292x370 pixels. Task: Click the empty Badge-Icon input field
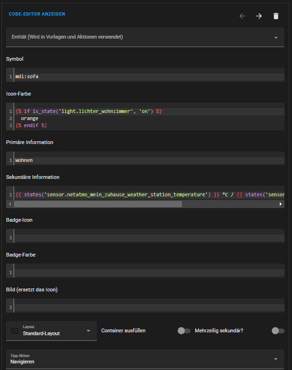point(145,236)
